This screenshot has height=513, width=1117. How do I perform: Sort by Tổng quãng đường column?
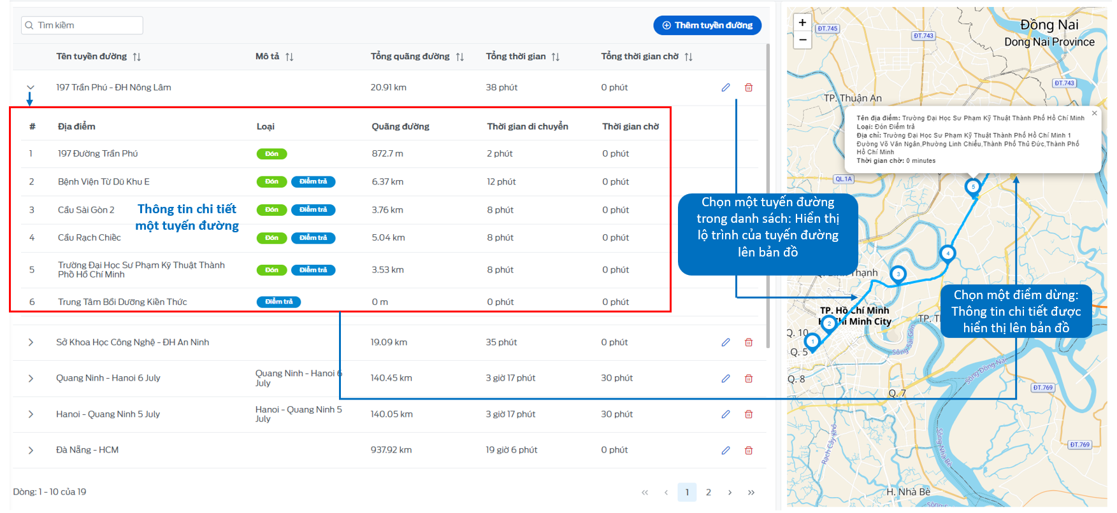pyautogui.click(x=460, y=57)
